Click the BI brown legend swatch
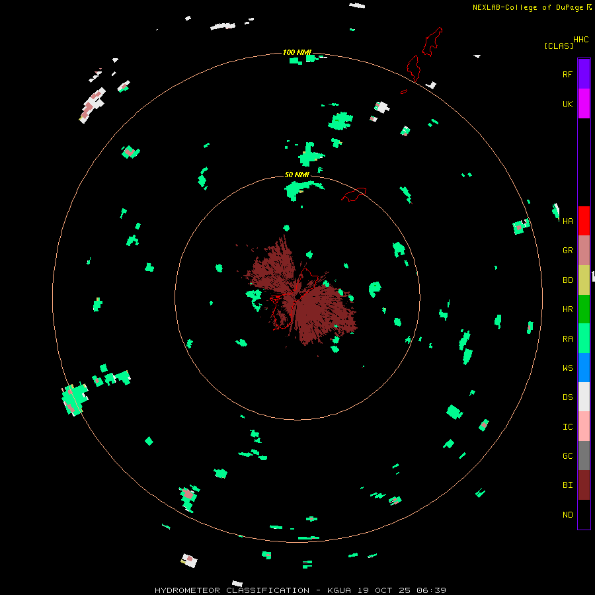595x595 pixels. click(x=584, y=485)
